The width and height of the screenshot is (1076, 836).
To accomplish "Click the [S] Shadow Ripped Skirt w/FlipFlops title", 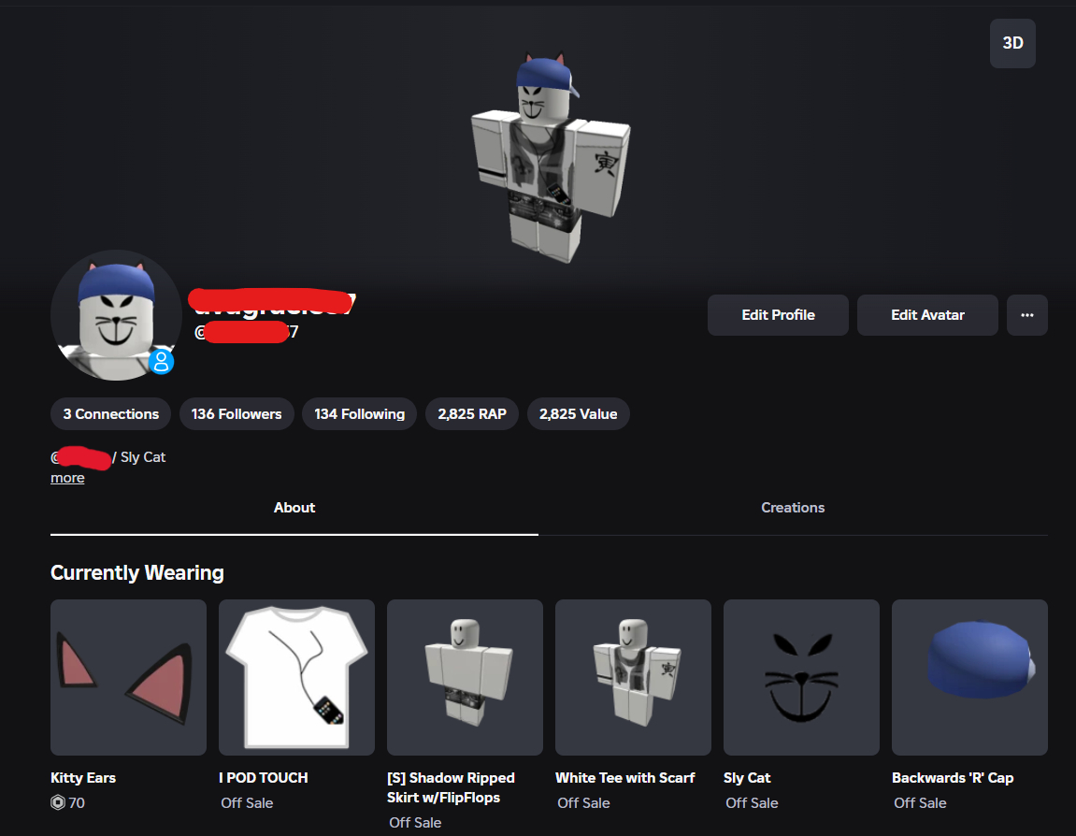I will tap(451, 787).
